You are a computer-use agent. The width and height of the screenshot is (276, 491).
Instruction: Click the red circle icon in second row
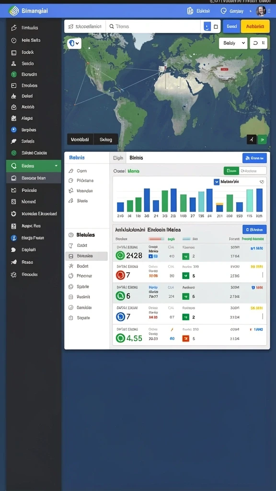(x=120, y=275)
